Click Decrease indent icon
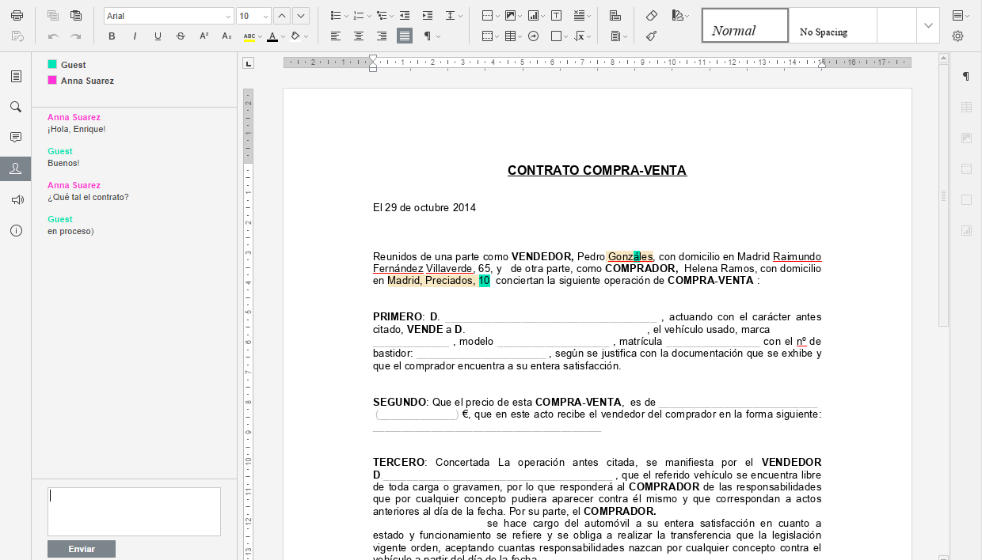 point(405,16)
